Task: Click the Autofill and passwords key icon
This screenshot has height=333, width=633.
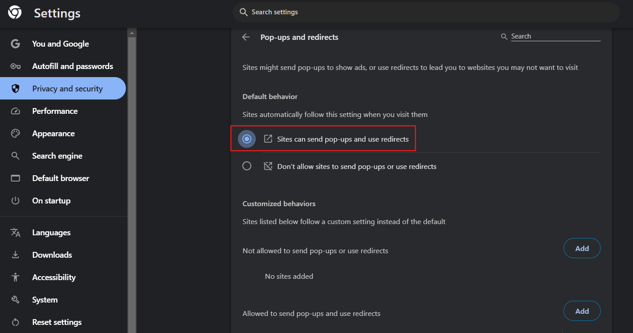Action: [x=16, y=66]
